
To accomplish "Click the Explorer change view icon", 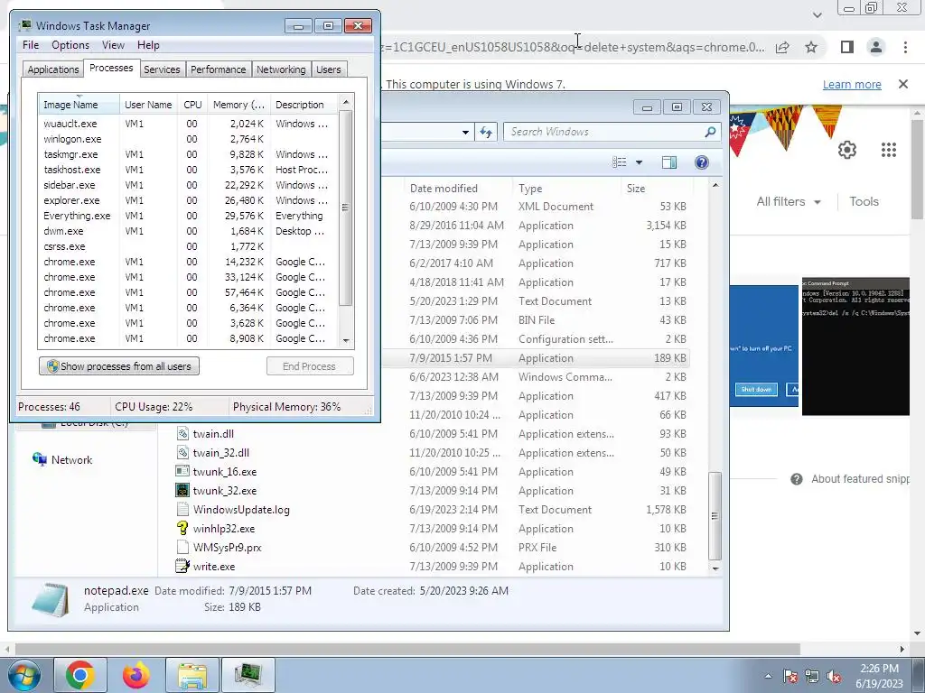I will (x=619, y=162).
